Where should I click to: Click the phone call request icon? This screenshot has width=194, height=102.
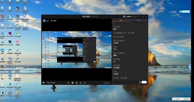[48, 83]
